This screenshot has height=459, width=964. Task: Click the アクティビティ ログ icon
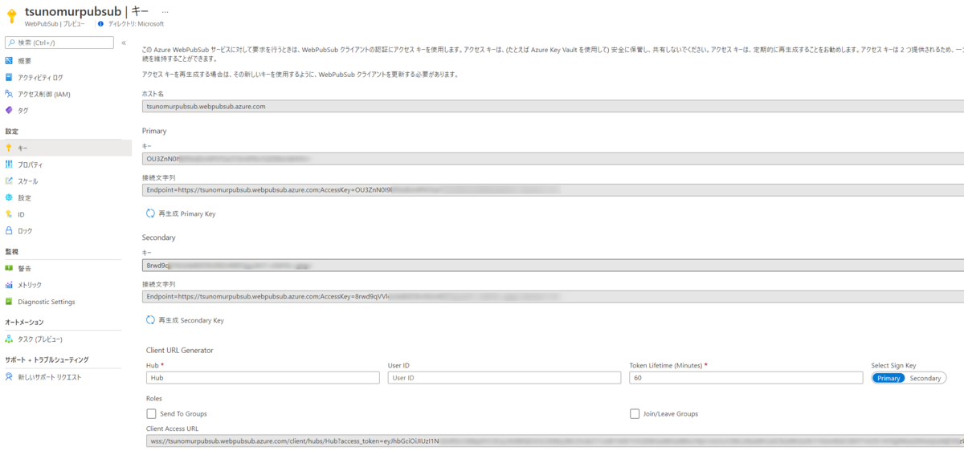coord(9,77)
